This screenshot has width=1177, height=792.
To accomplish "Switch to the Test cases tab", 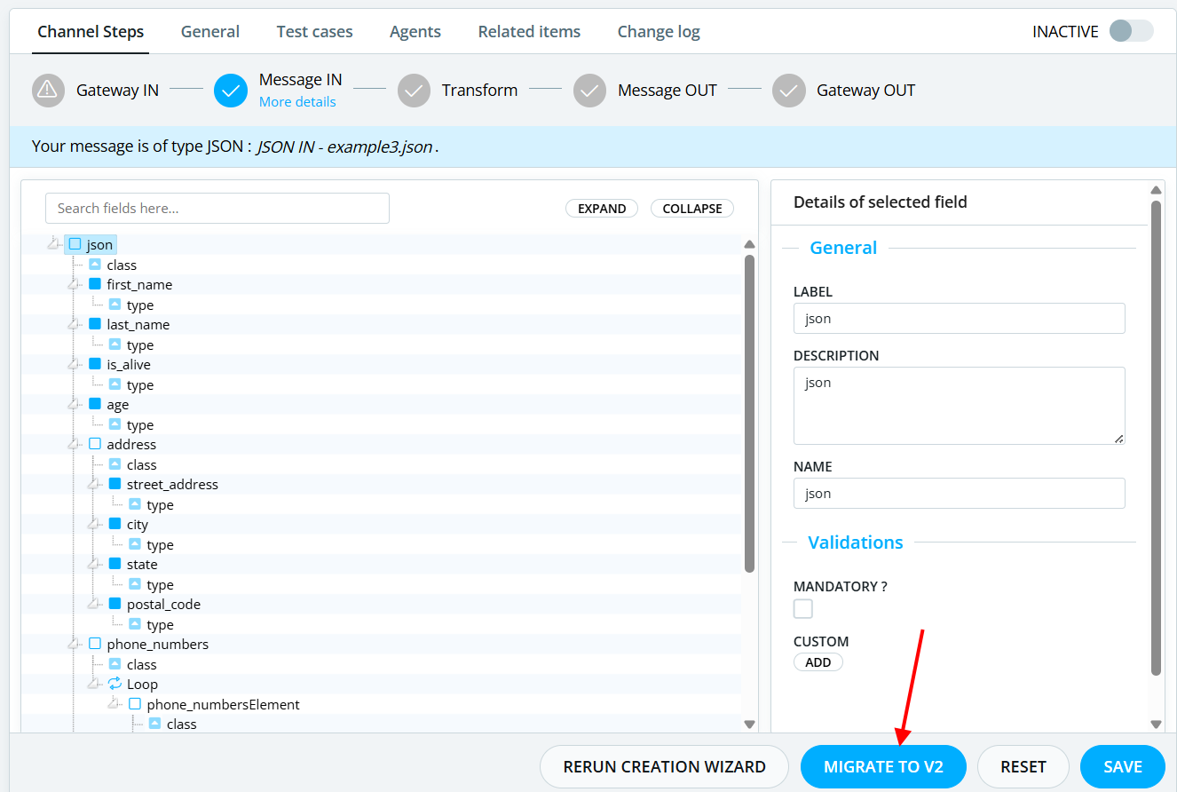I will click(x=314, y=31).
